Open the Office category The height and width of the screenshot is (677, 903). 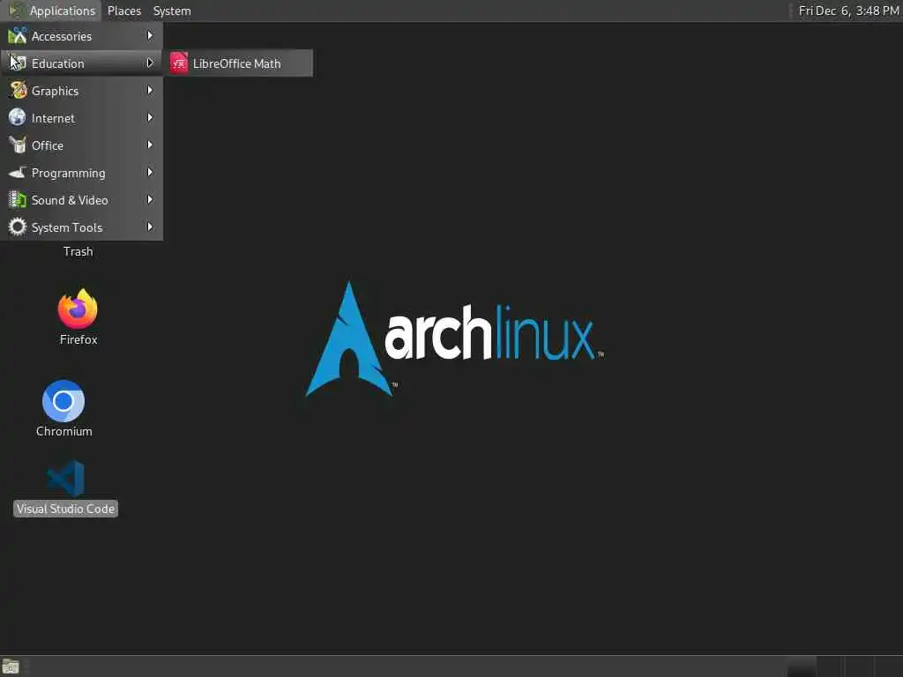[x=82, y=145]
